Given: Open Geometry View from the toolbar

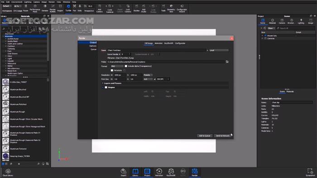Looking at the screenshot, I should pos(171,8).
